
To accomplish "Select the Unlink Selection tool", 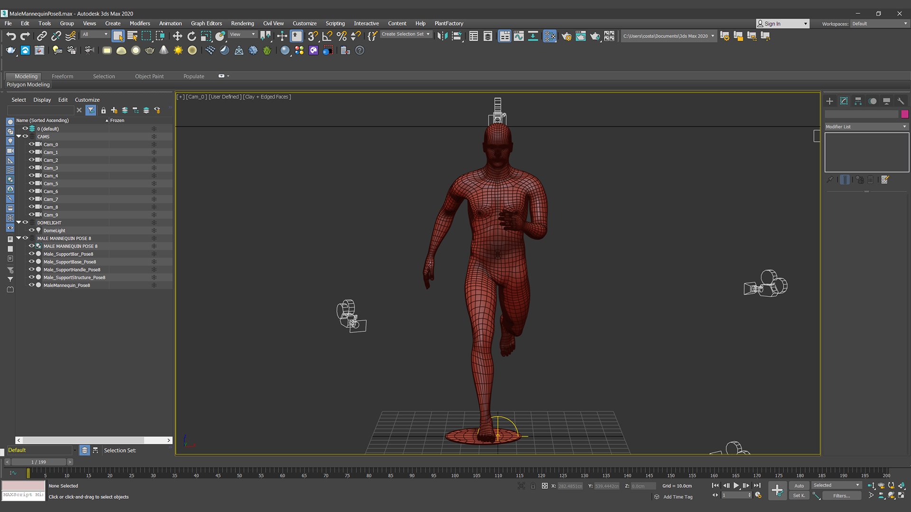I will tap(56, 36).
